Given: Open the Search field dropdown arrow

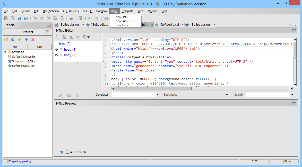Looking at the screenshot, I should click(292, 95).
